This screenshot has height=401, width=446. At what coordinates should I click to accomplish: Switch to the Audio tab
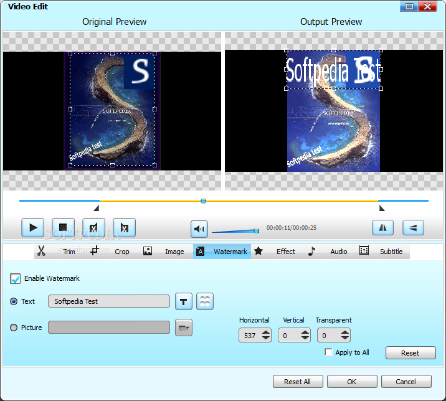click(328, 252)
